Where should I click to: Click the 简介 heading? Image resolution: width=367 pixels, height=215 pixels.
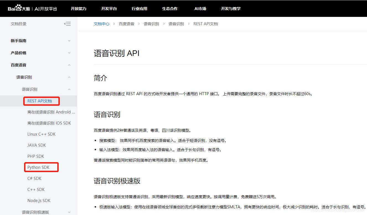click(100, 78)
